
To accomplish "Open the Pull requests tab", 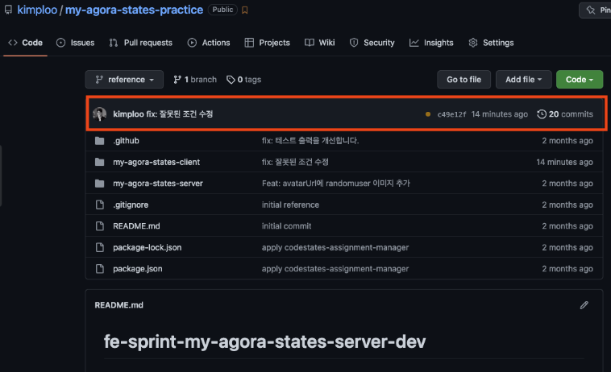I will 141,43.
